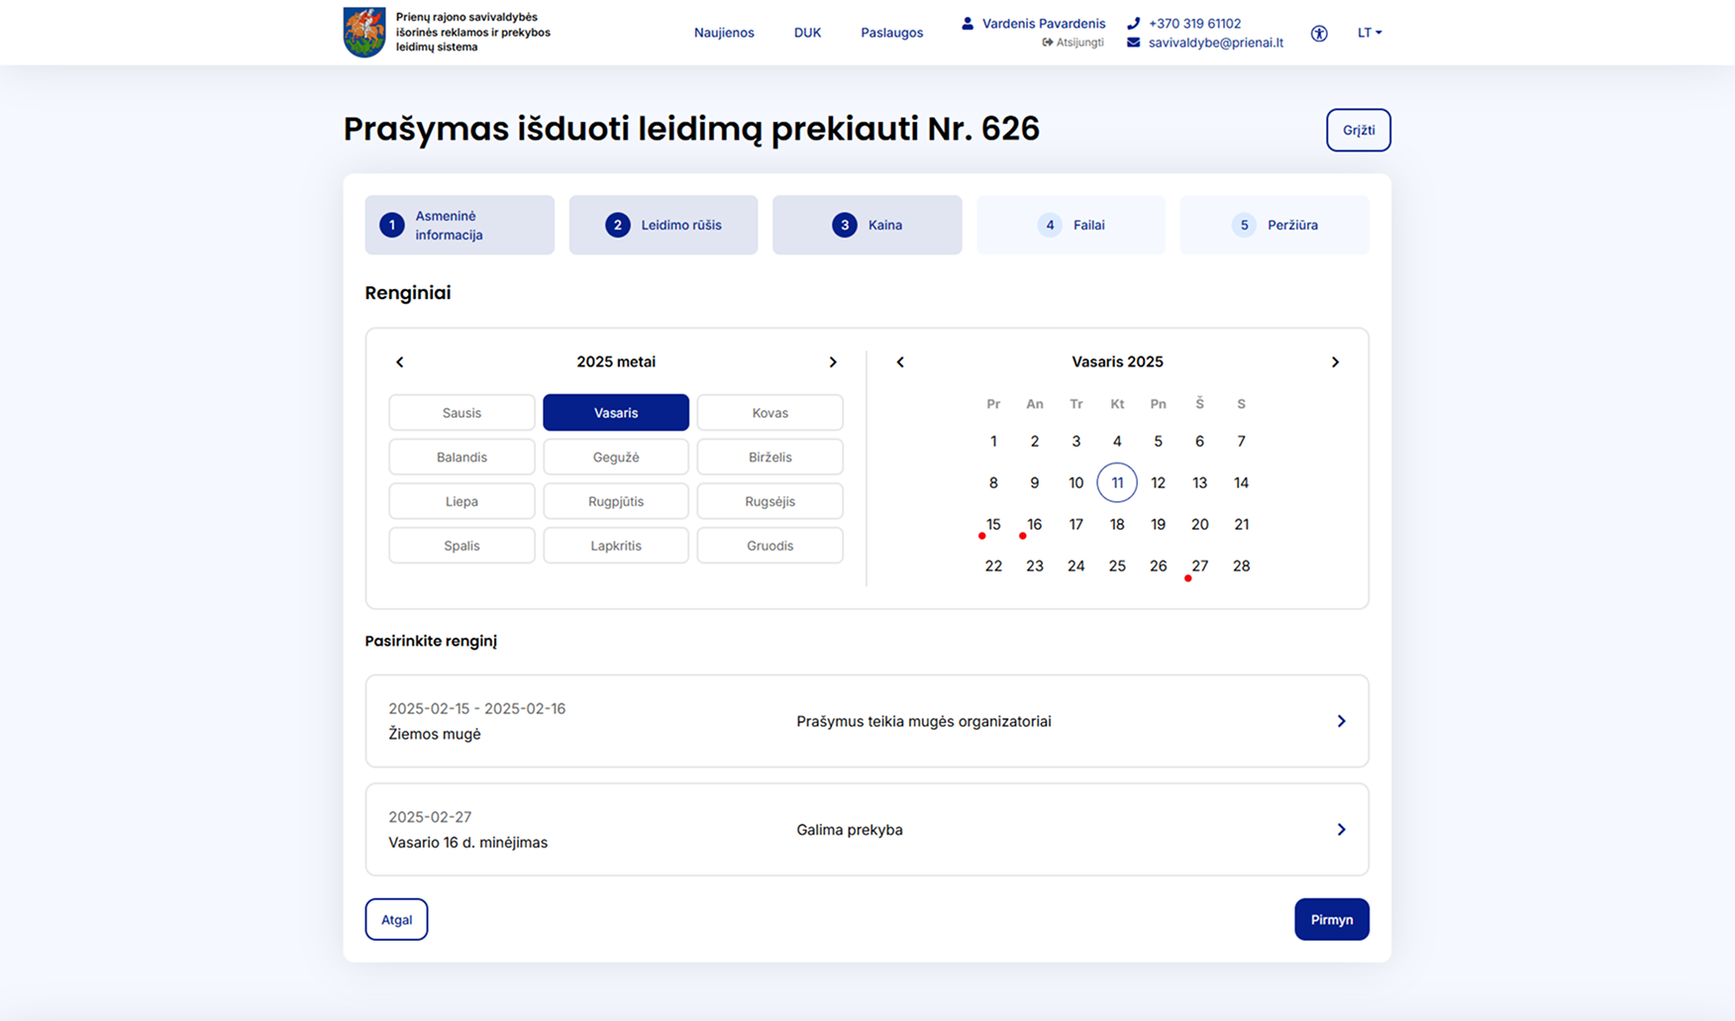Choose the Gegužė month button
The image size is (1735, 1021).
(x=616, y=458)
